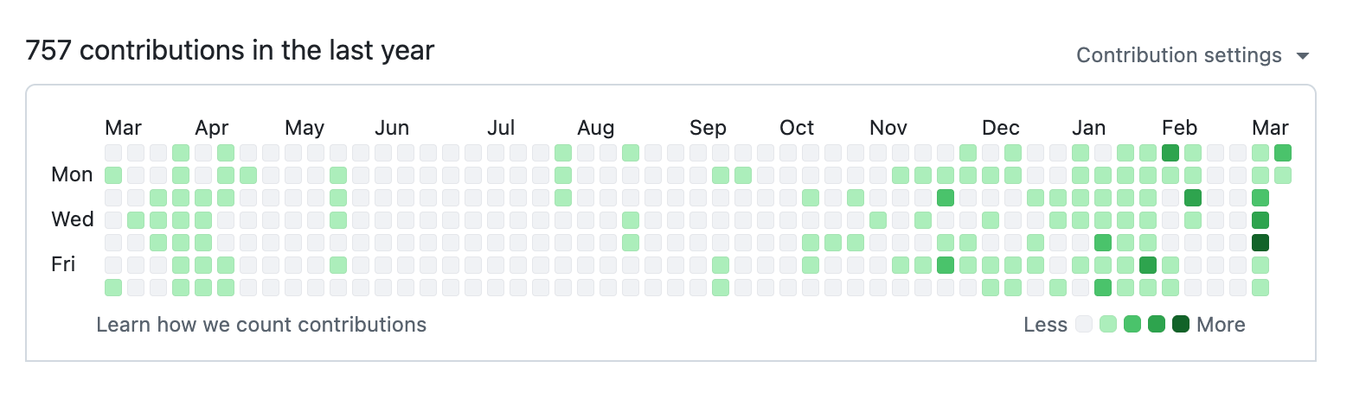Click the dark green Sunday cell under Feb
The width and height of the screenshot is (1353, 399).
[x=1170, y=153]
